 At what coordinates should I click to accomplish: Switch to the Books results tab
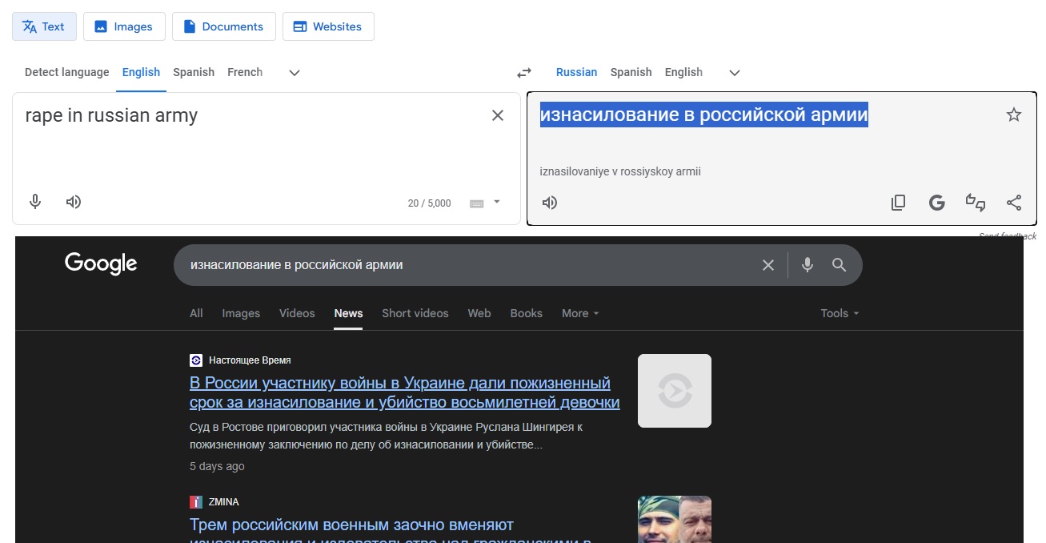click(x=527, y=313)
